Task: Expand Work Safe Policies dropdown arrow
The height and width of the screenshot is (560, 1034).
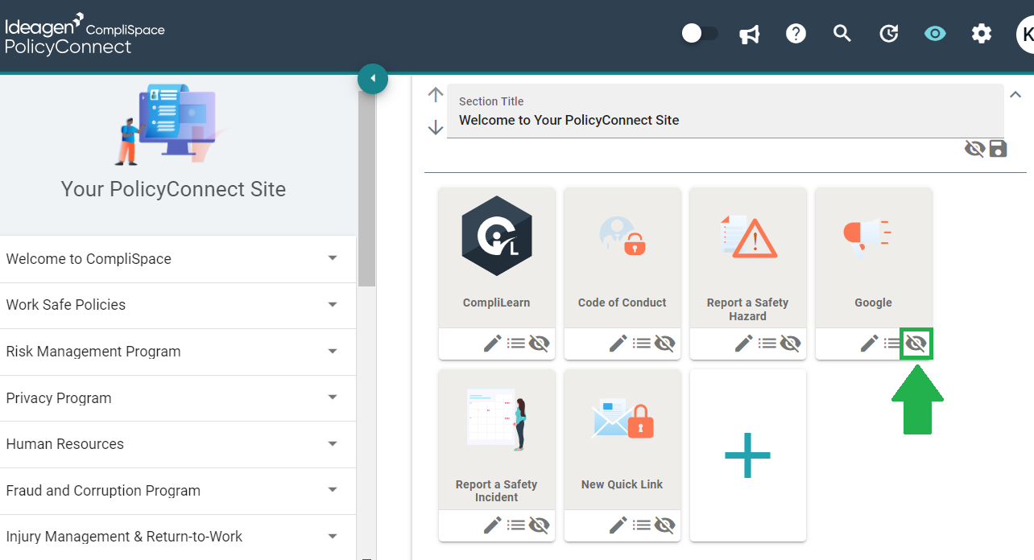Action: click(x=333, y=305)
